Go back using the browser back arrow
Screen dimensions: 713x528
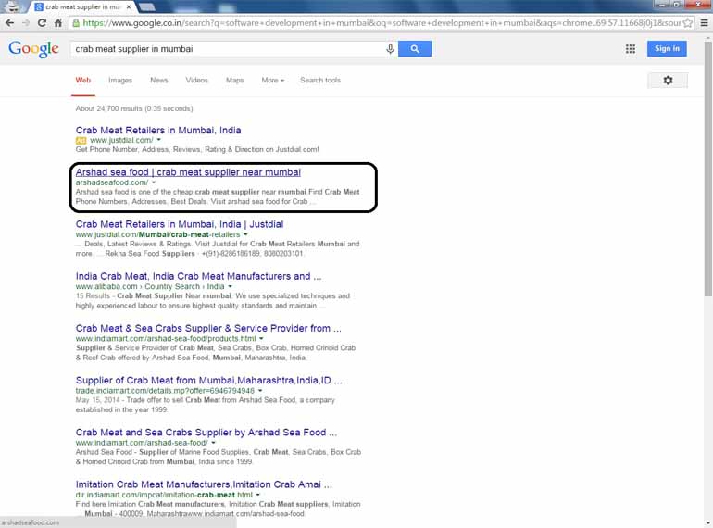point(9,23)
